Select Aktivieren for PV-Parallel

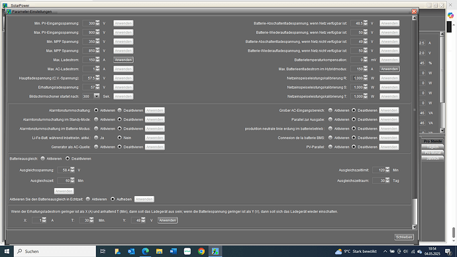click(x=330, y=147)
